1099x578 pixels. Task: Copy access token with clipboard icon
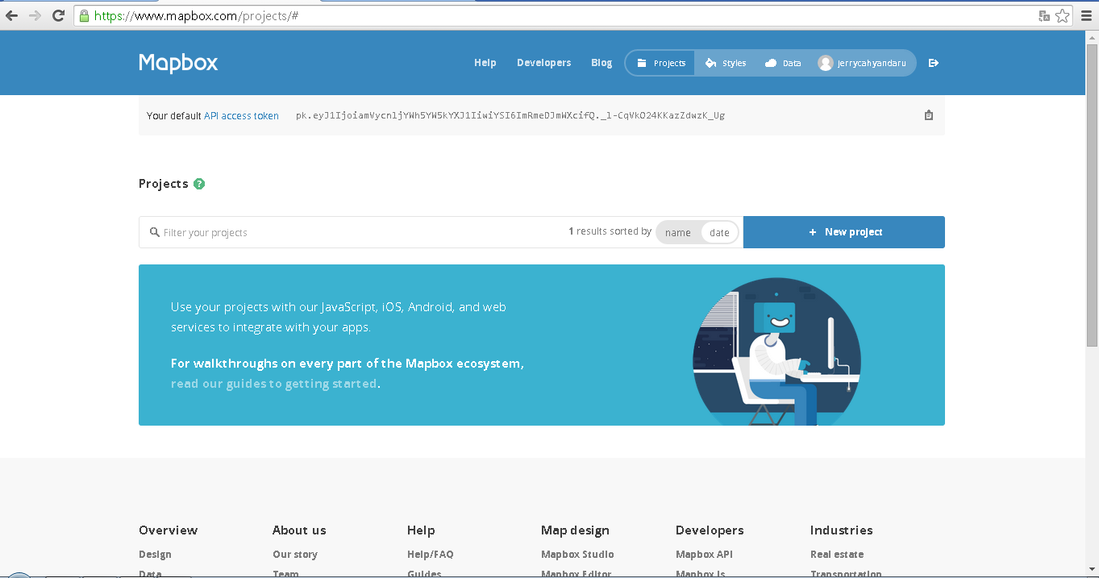[929, 115]
